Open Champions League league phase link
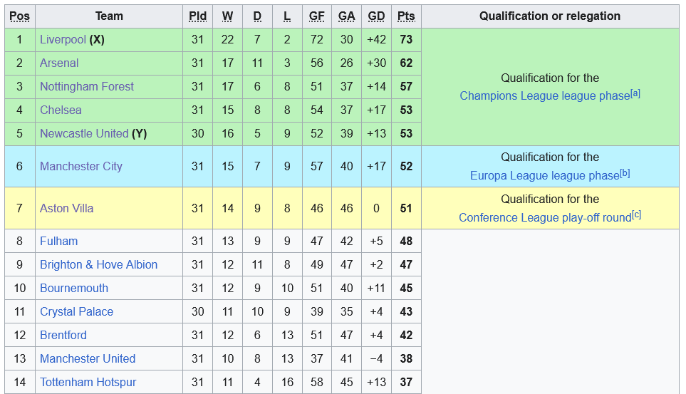Image resolution: width=686 pixels, height=394 pixels. [545, 96]
